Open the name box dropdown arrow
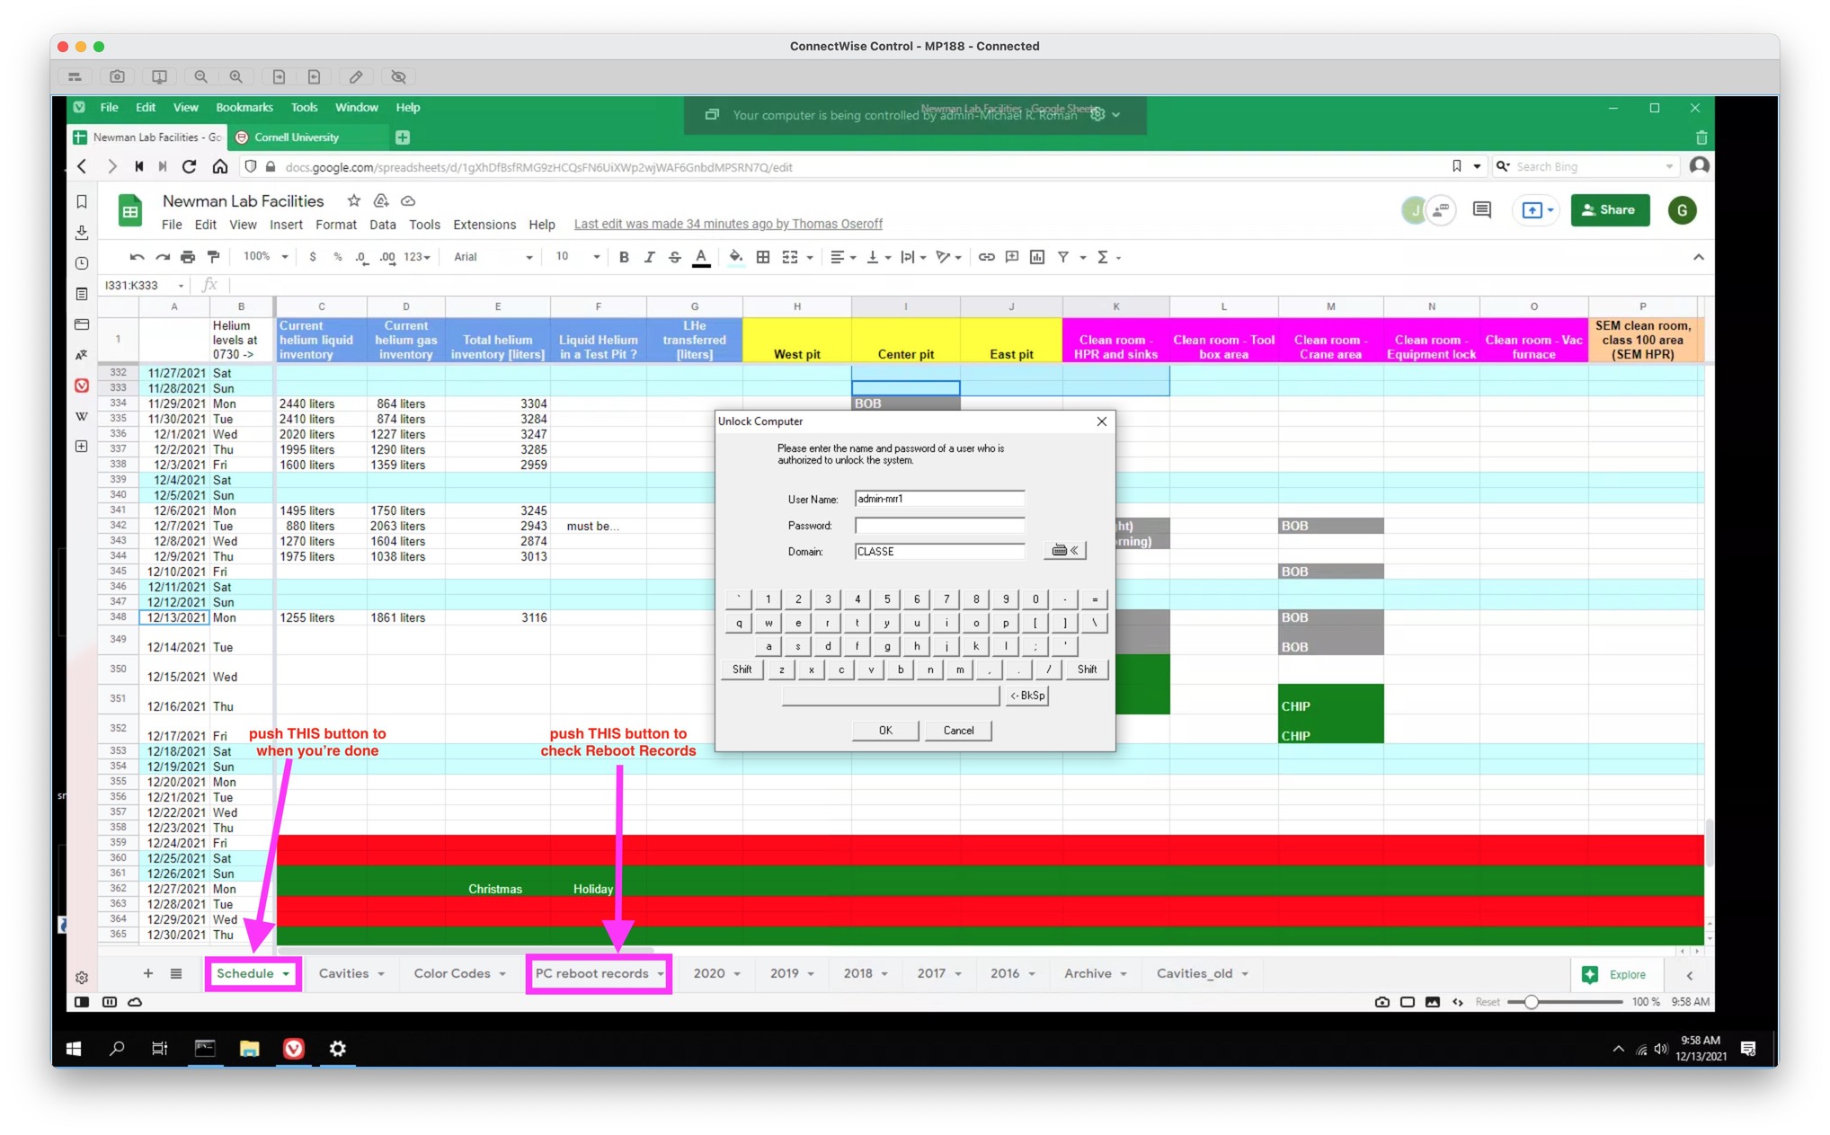The width and height of the screenshot is (1830, 1135). 181,286
